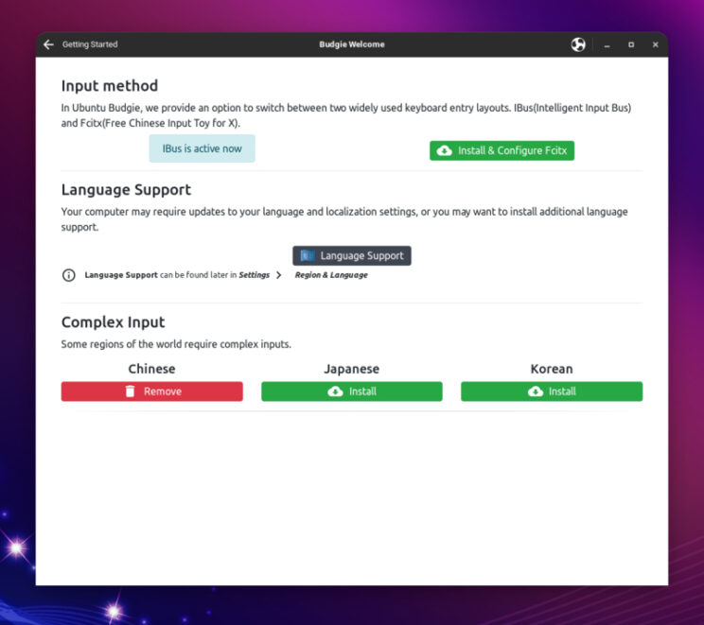
Task: Click the back arrow in the header
Action: (x=48, y=44)
